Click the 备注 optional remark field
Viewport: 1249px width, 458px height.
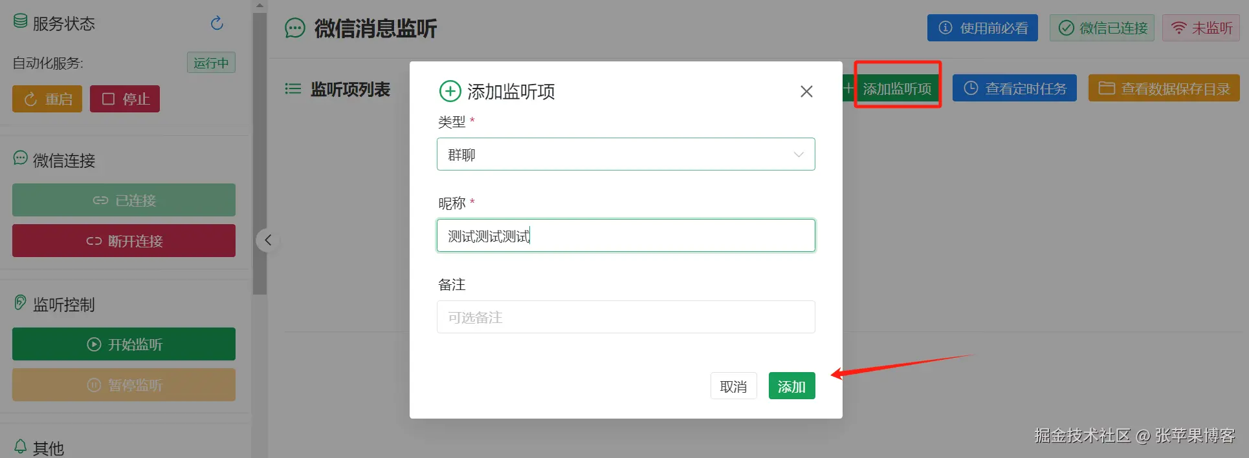[625, 317]
